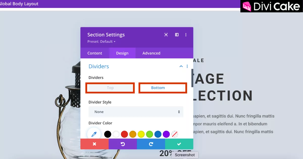303x159 pixels.
Task: Click the purple undo button
Action: [x=123, y=144]
